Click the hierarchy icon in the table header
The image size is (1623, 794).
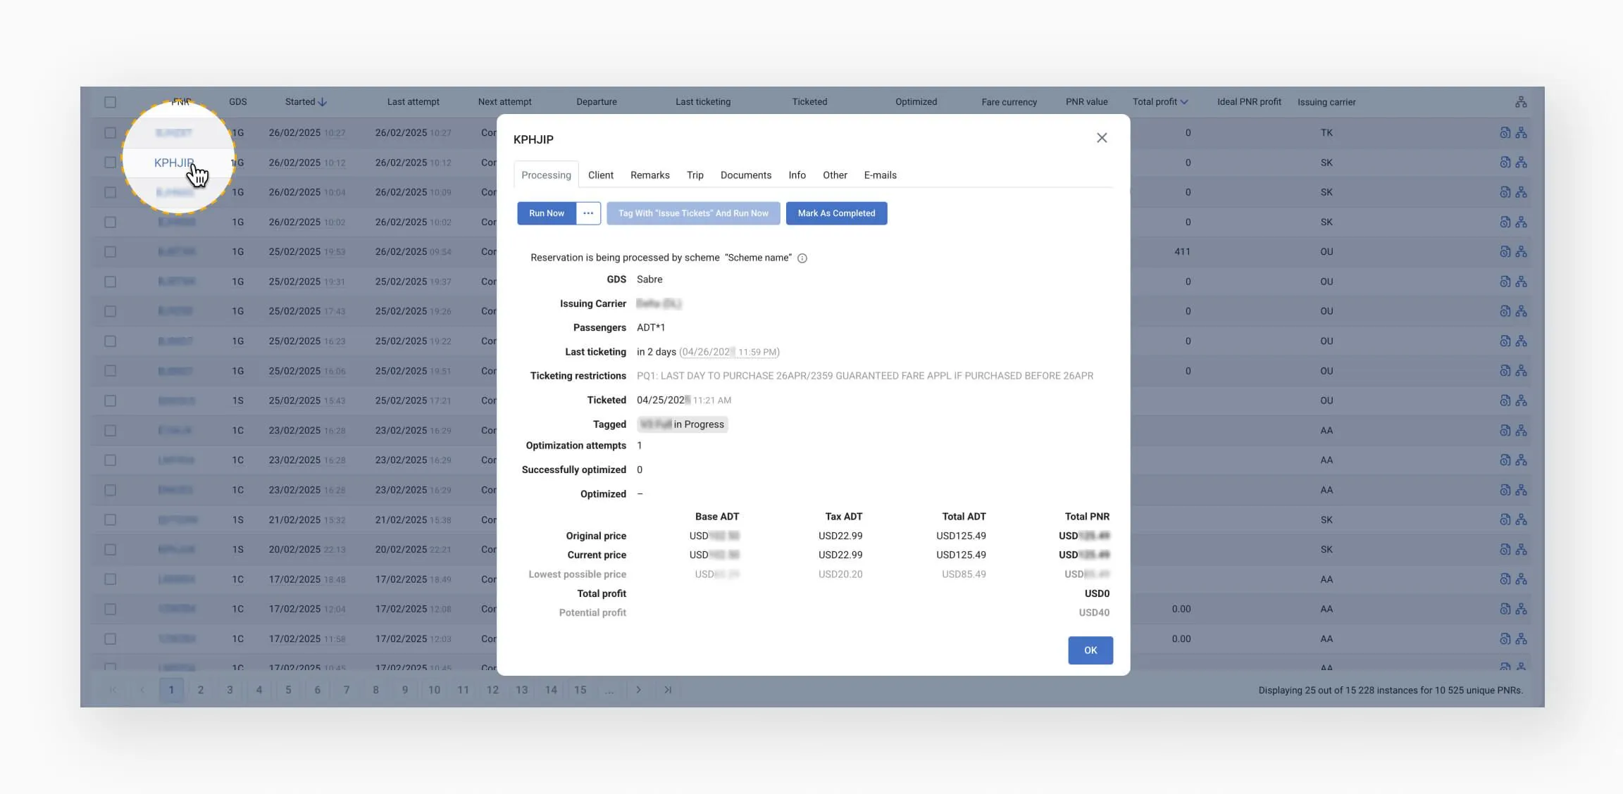click(x=1521, y=101)
